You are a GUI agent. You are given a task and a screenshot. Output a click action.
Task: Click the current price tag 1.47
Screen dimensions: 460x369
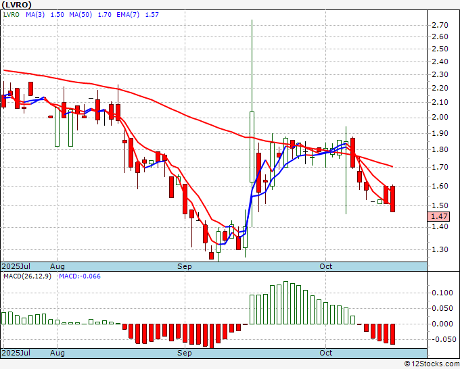click(x=439, y=216)
